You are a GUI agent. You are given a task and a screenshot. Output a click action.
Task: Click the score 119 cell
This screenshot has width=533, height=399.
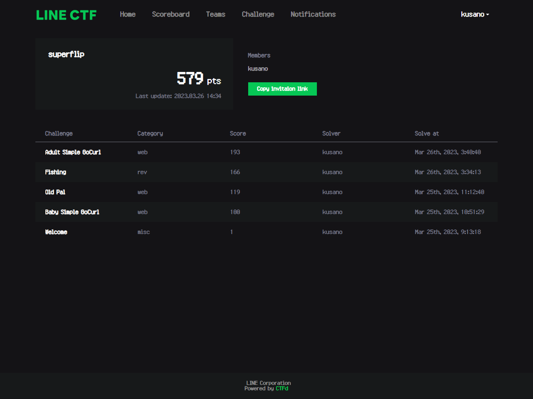[x=235, y=192]
